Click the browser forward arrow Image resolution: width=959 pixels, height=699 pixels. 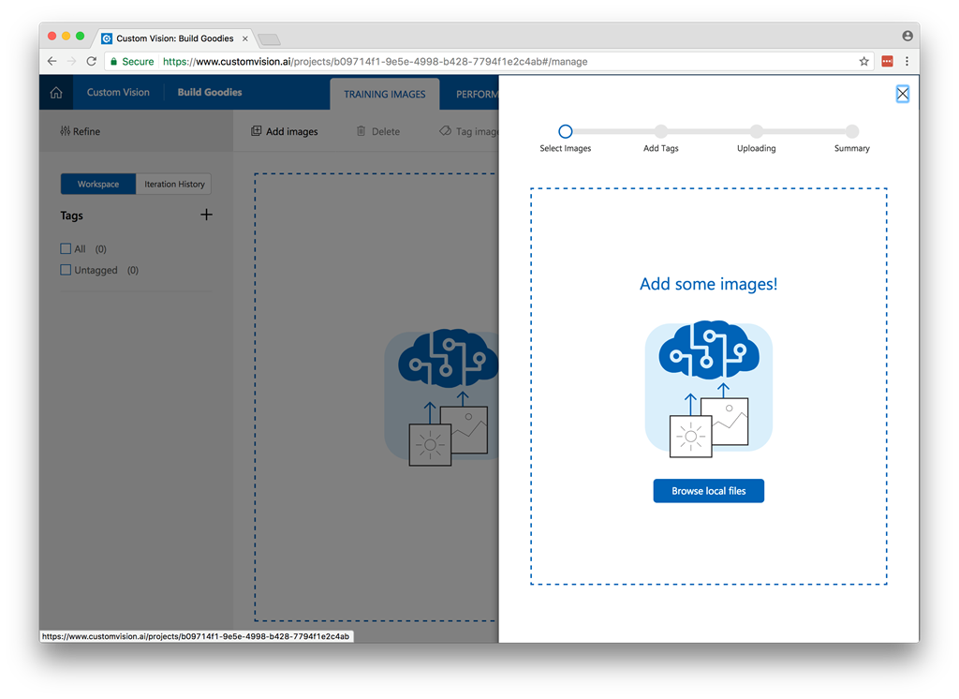click(71, 61)
